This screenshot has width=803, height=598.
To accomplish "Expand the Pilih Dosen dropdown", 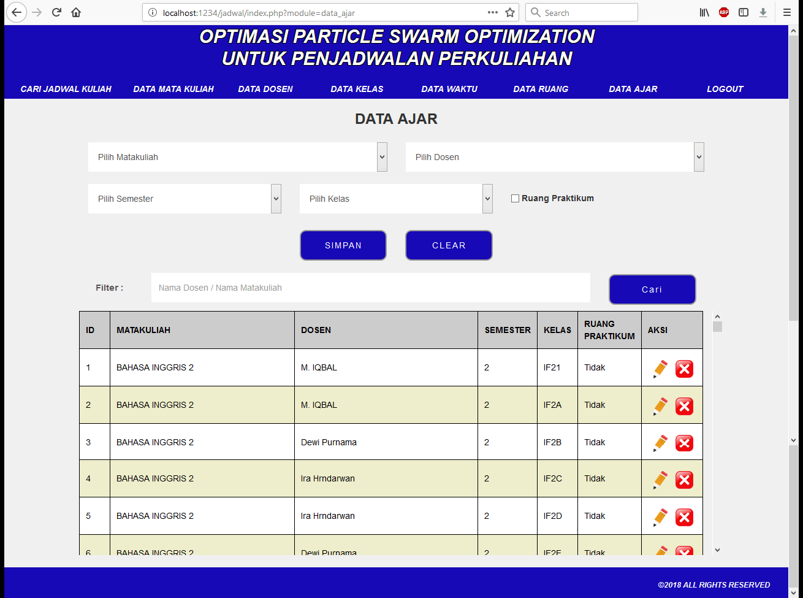I will click(554, 157).
